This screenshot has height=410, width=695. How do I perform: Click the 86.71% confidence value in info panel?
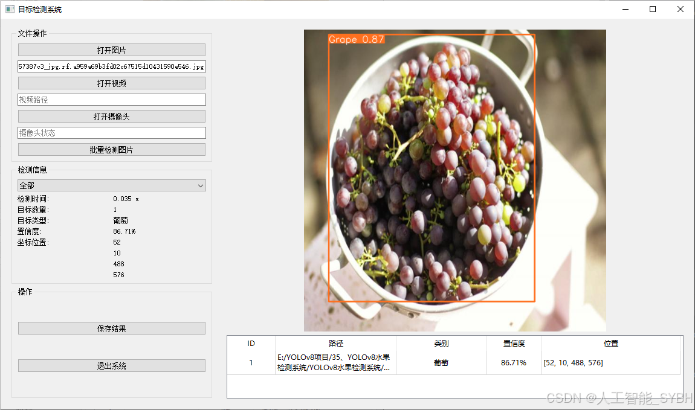pos(124,231)
